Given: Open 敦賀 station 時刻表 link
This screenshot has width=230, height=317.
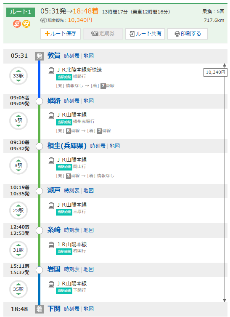Looking at the screenshot, I should [71, 56].
